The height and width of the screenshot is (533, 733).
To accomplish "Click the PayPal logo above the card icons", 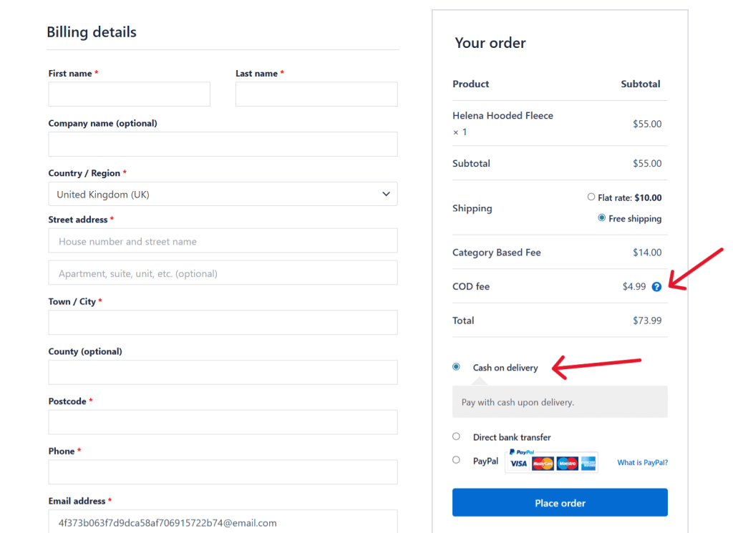I will [522, 451].
